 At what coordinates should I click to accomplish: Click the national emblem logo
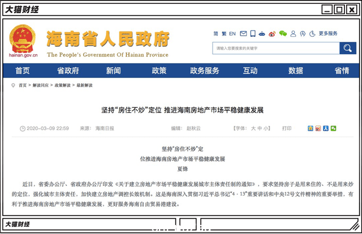(23, 39)
